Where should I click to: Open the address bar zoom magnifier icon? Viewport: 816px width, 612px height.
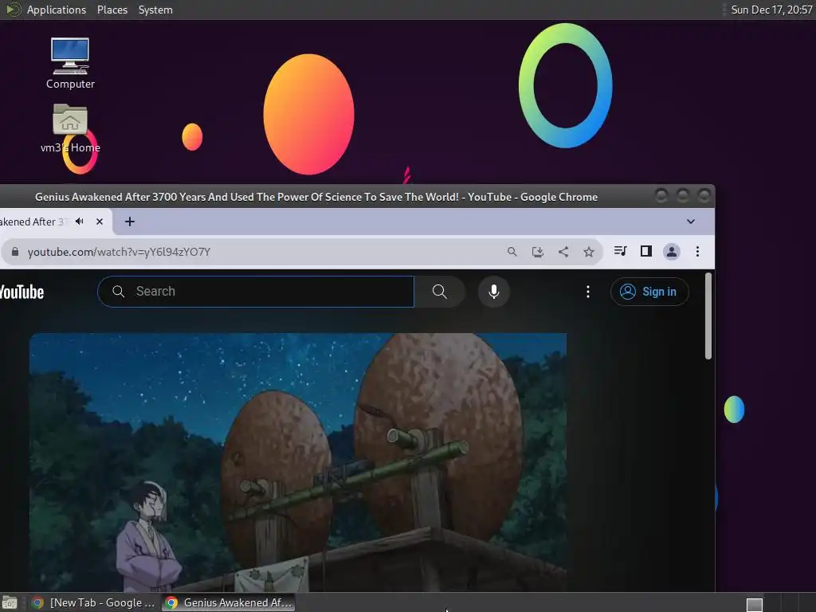[x=512, y=252]
